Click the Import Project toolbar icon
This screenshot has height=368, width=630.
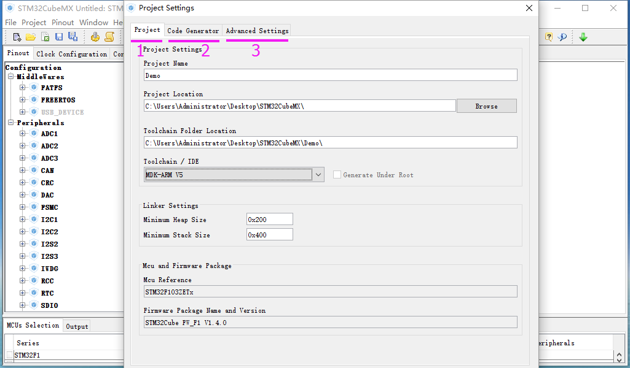tap(45, 37)
